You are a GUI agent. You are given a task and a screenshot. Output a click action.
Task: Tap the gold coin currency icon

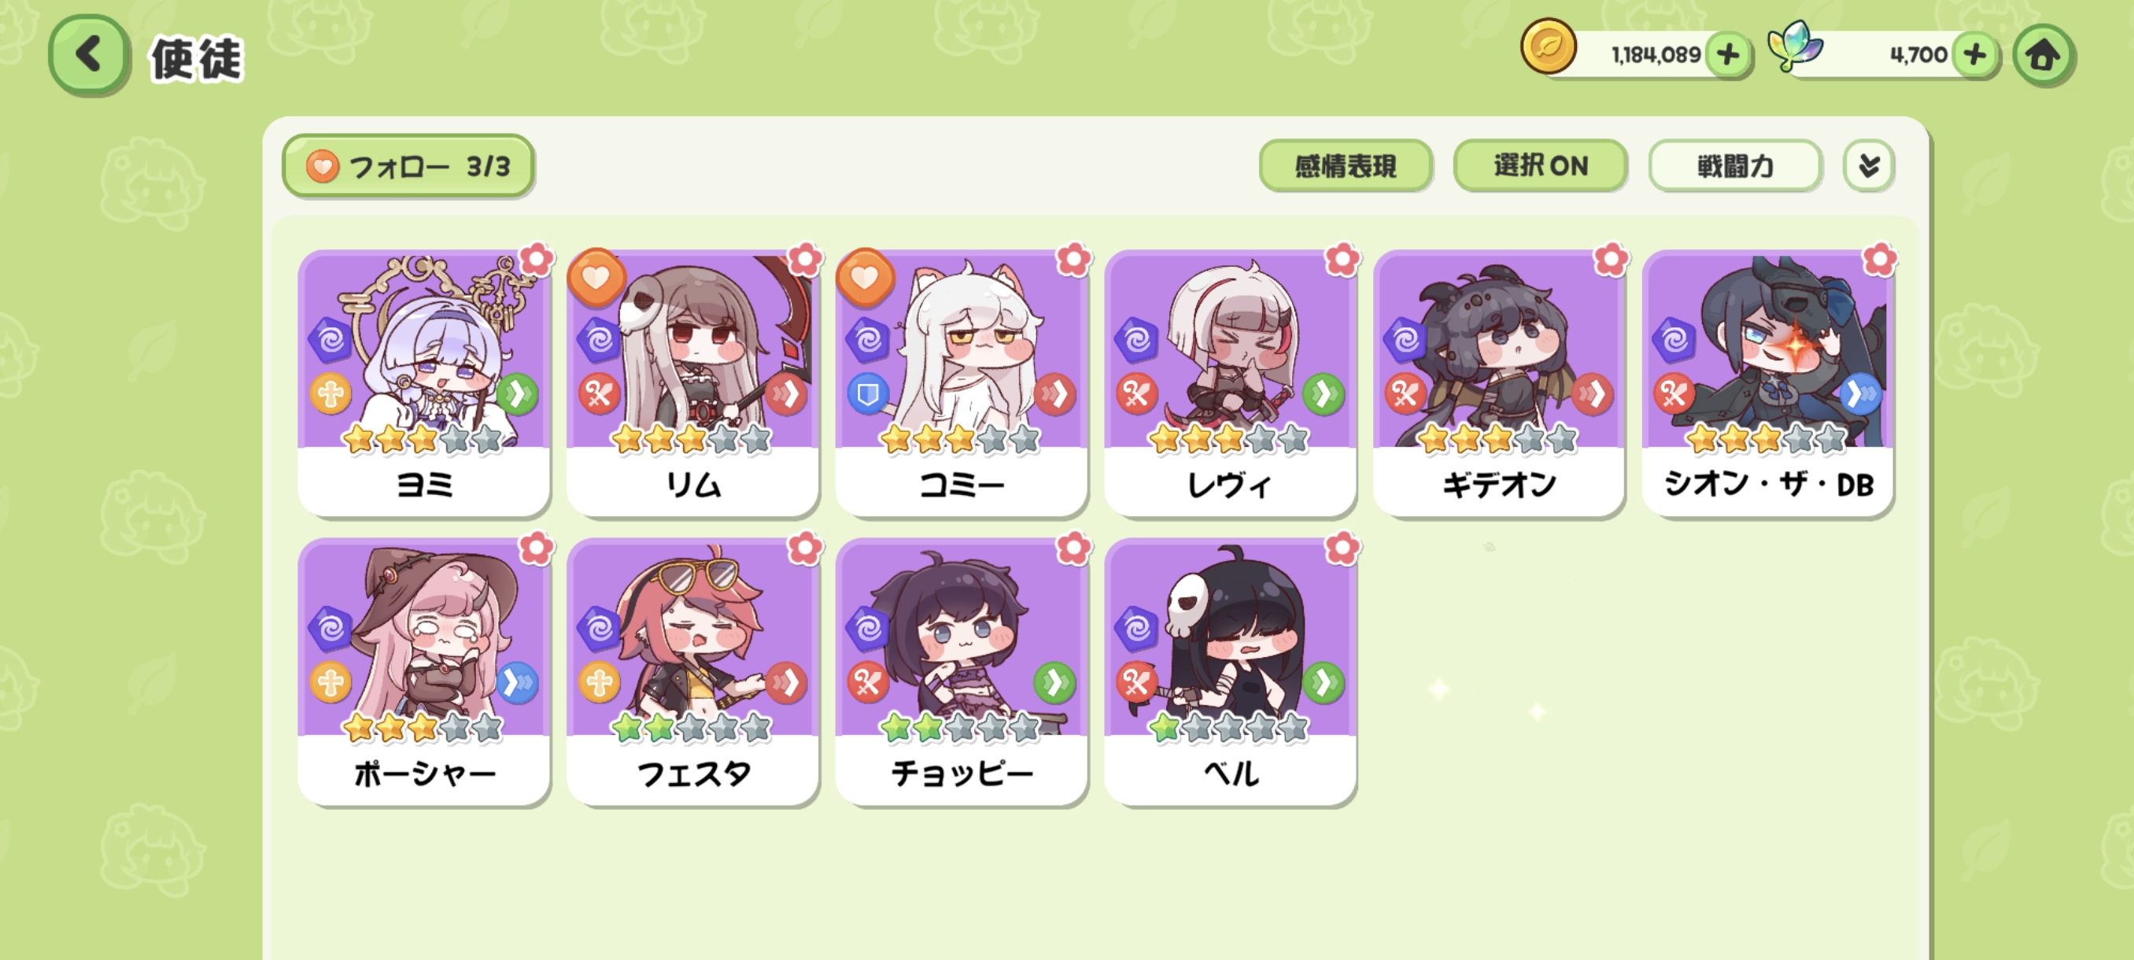point(1548,46)
